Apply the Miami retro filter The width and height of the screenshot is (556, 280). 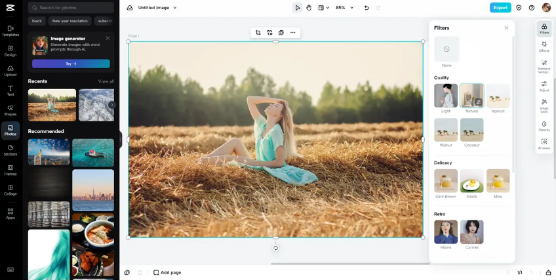[446, 232]
